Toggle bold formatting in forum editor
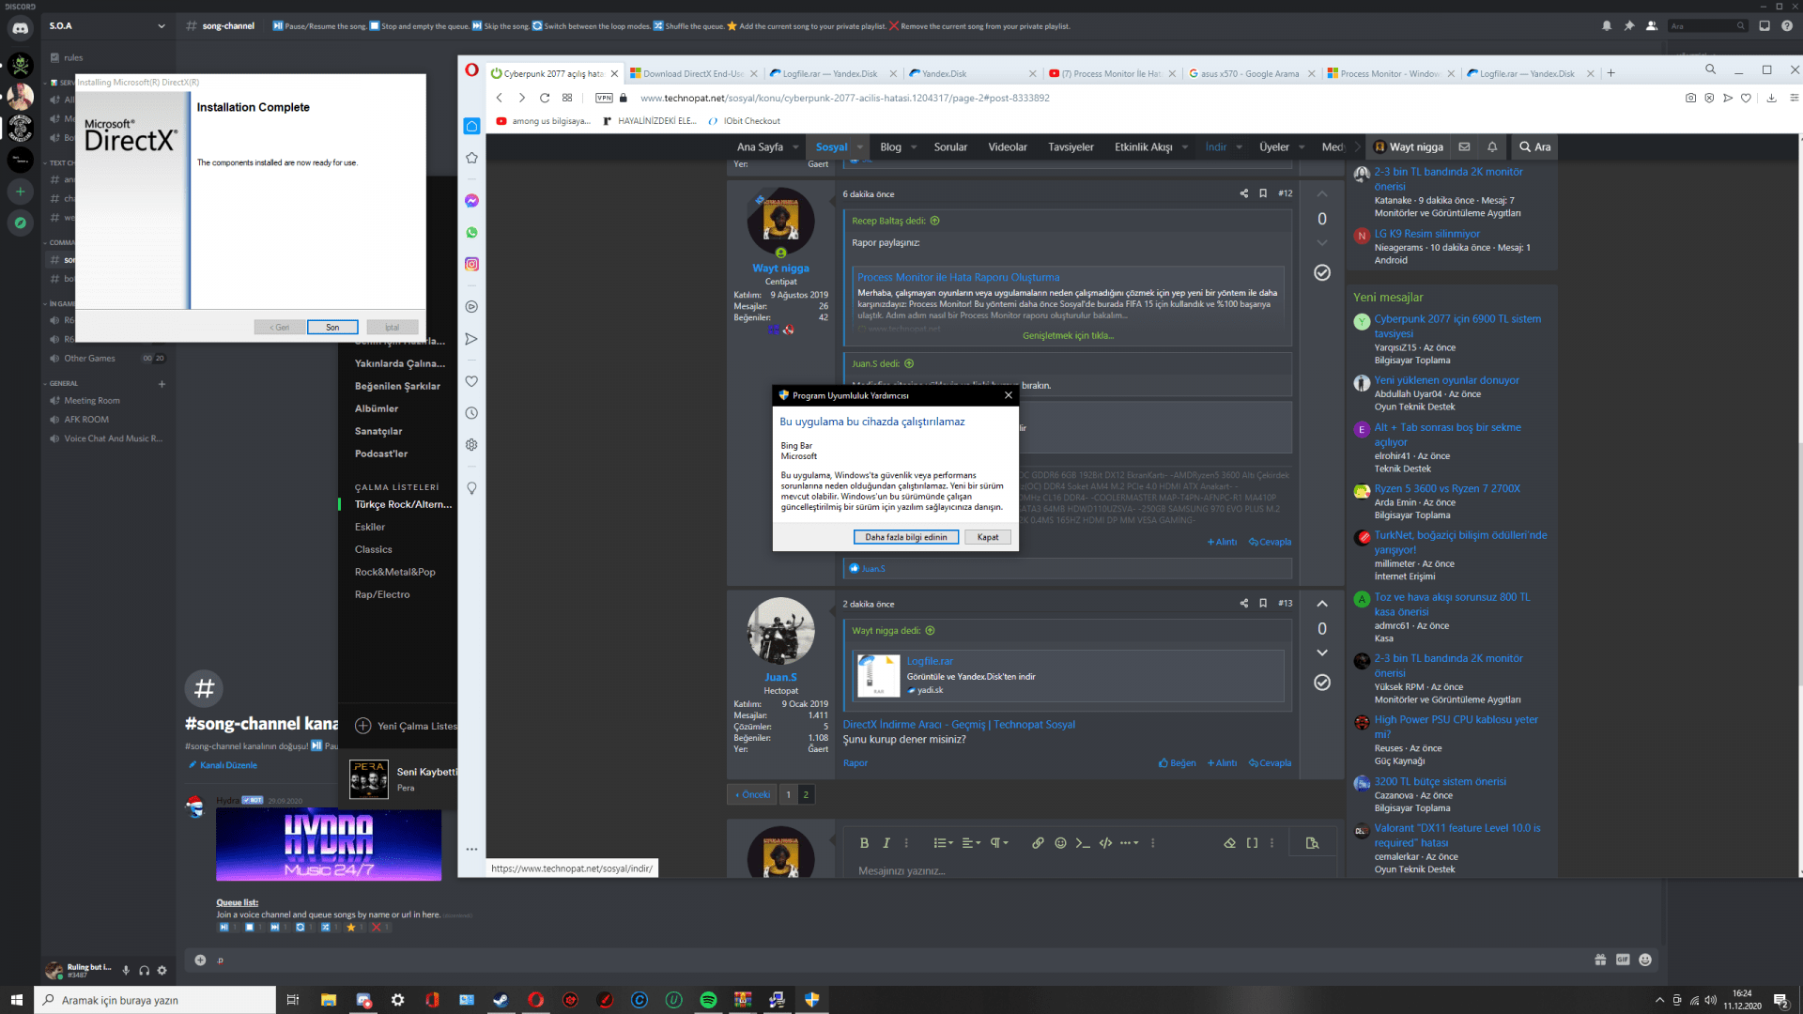 [x=864, y=843]
